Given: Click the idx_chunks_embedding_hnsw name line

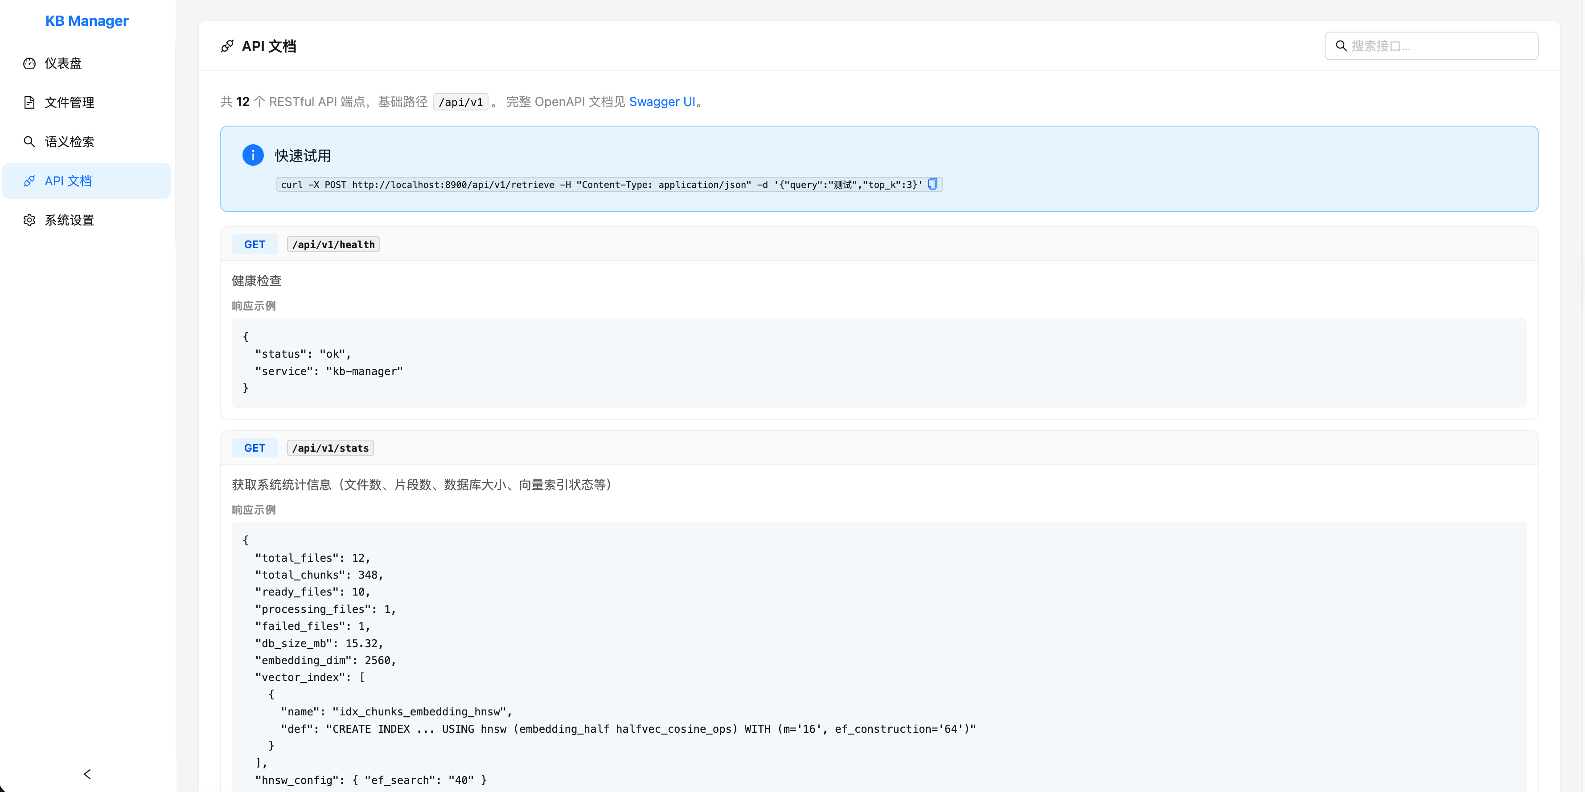Looking at the screenshot, I should click(397, 712).
